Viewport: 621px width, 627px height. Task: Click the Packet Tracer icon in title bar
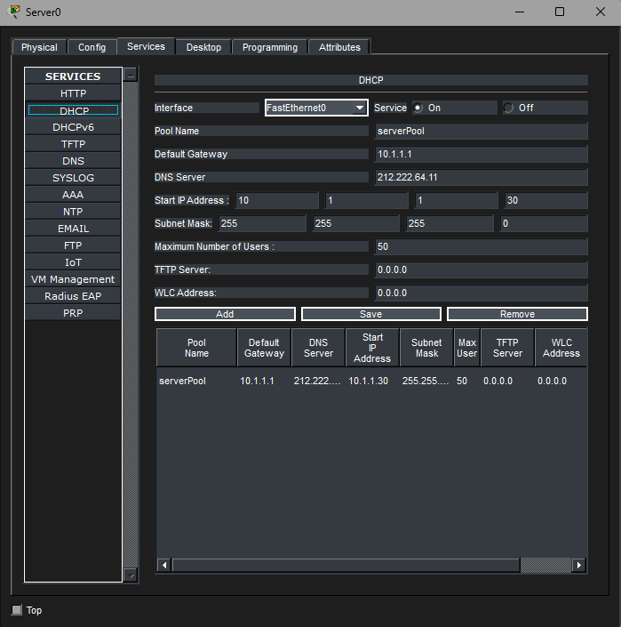point(13,12)
